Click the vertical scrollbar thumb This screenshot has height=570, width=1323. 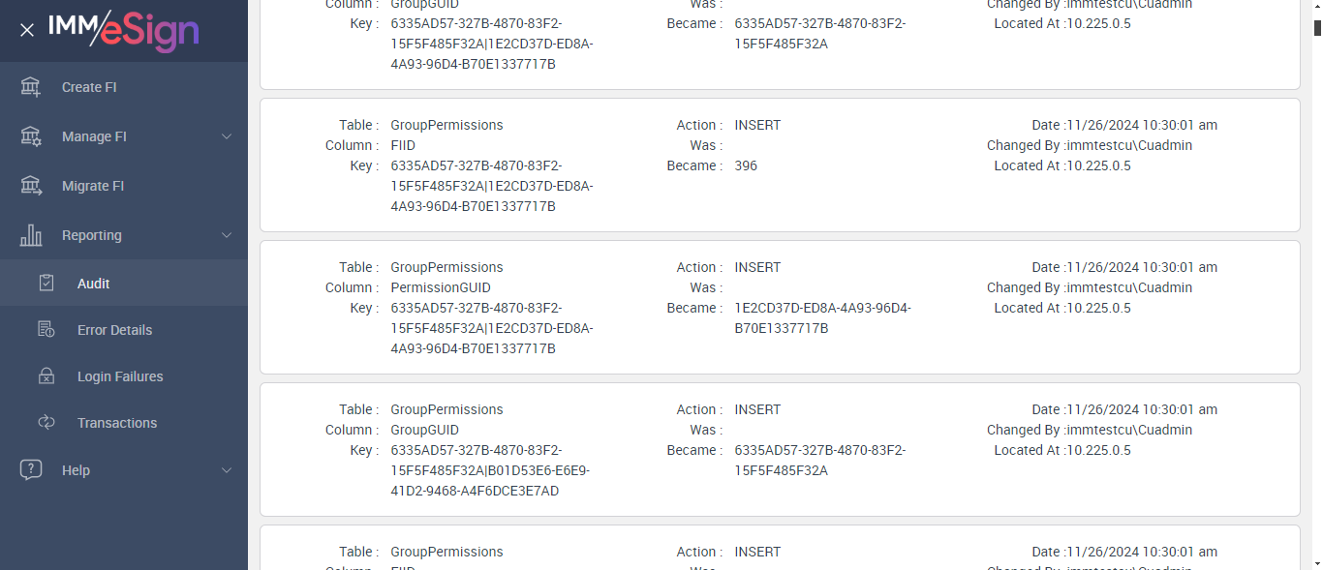[x=1317, y=27]
